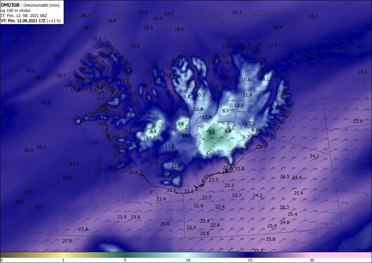Click the map value 18.6
Image resolution: width=372 pixels, height=263 pixels.
point(179,29)
